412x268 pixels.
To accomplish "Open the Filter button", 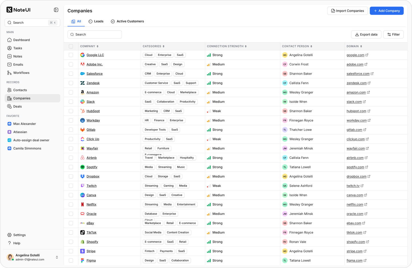I will coord(393,35).
